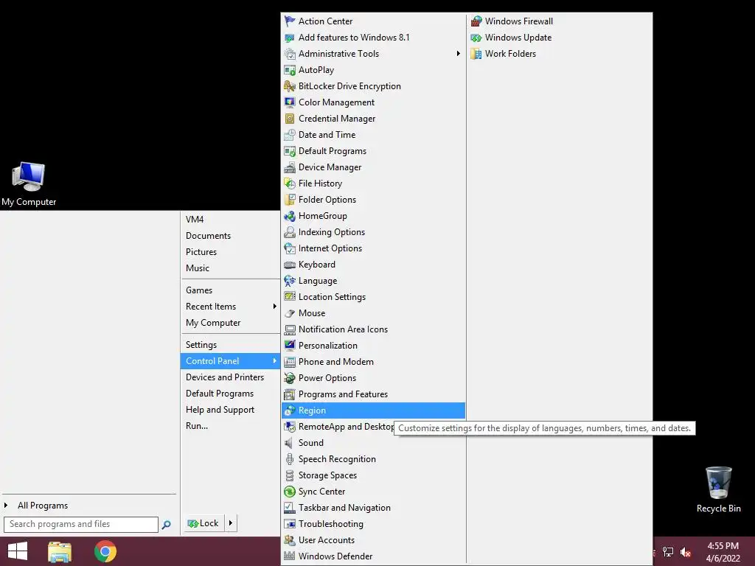Image resolution: width=755 pixels, height=566 pixels.
Task: Open Taskbar and Navigation
Action: click(x=373, y=508)
